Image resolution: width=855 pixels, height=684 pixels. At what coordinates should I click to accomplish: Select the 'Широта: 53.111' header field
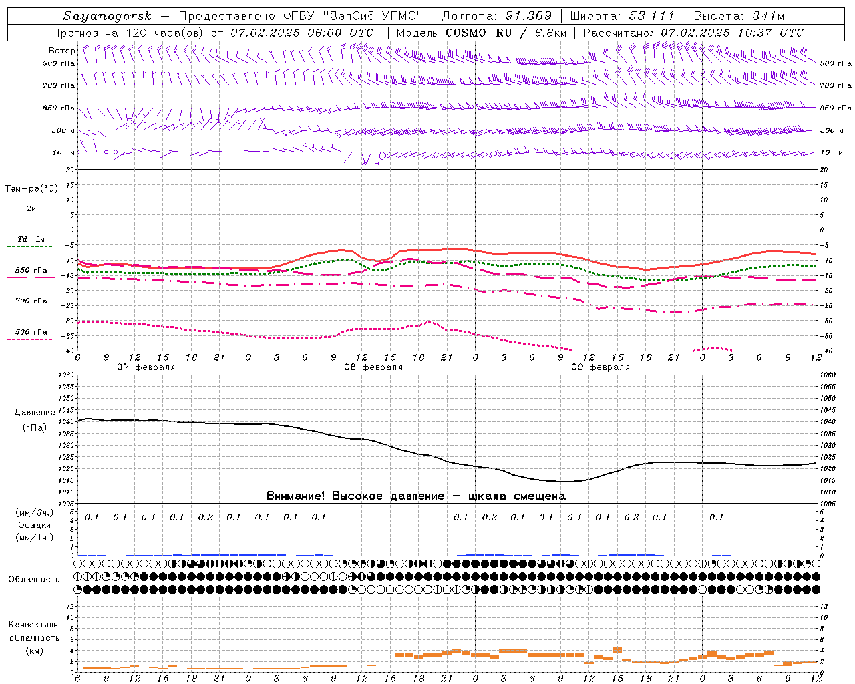pos(622,16)
